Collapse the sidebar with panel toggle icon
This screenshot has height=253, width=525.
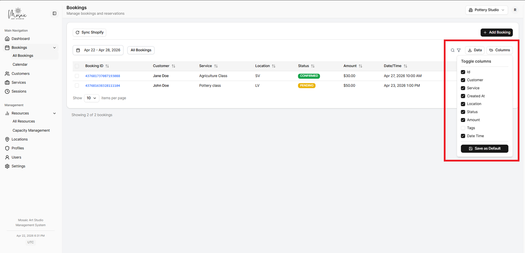point(54,13)
